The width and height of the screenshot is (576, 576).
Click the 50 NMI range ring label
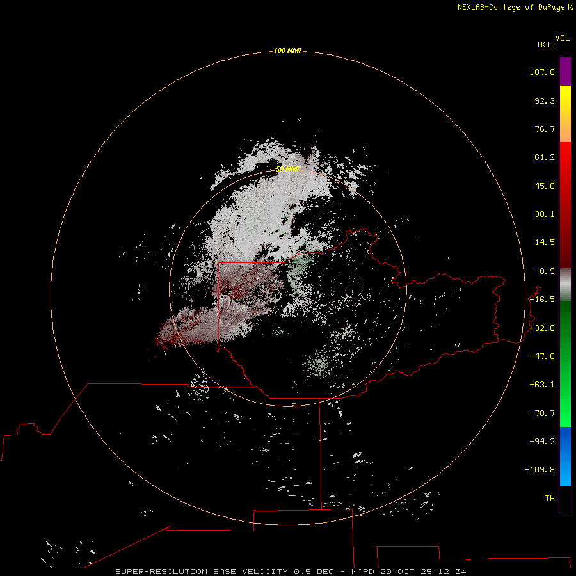287,169
